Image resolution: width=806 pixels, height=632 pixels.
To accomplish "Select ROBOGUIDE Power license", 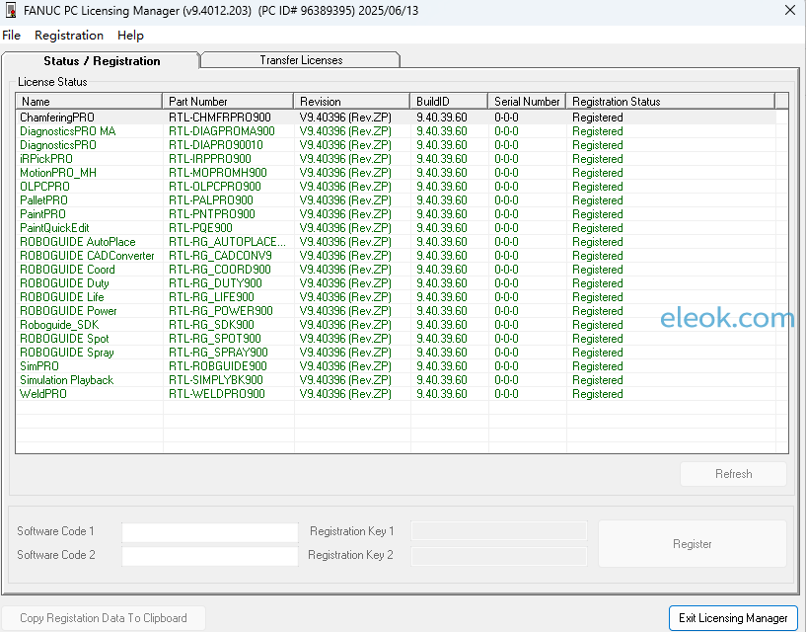I will 396,311.
